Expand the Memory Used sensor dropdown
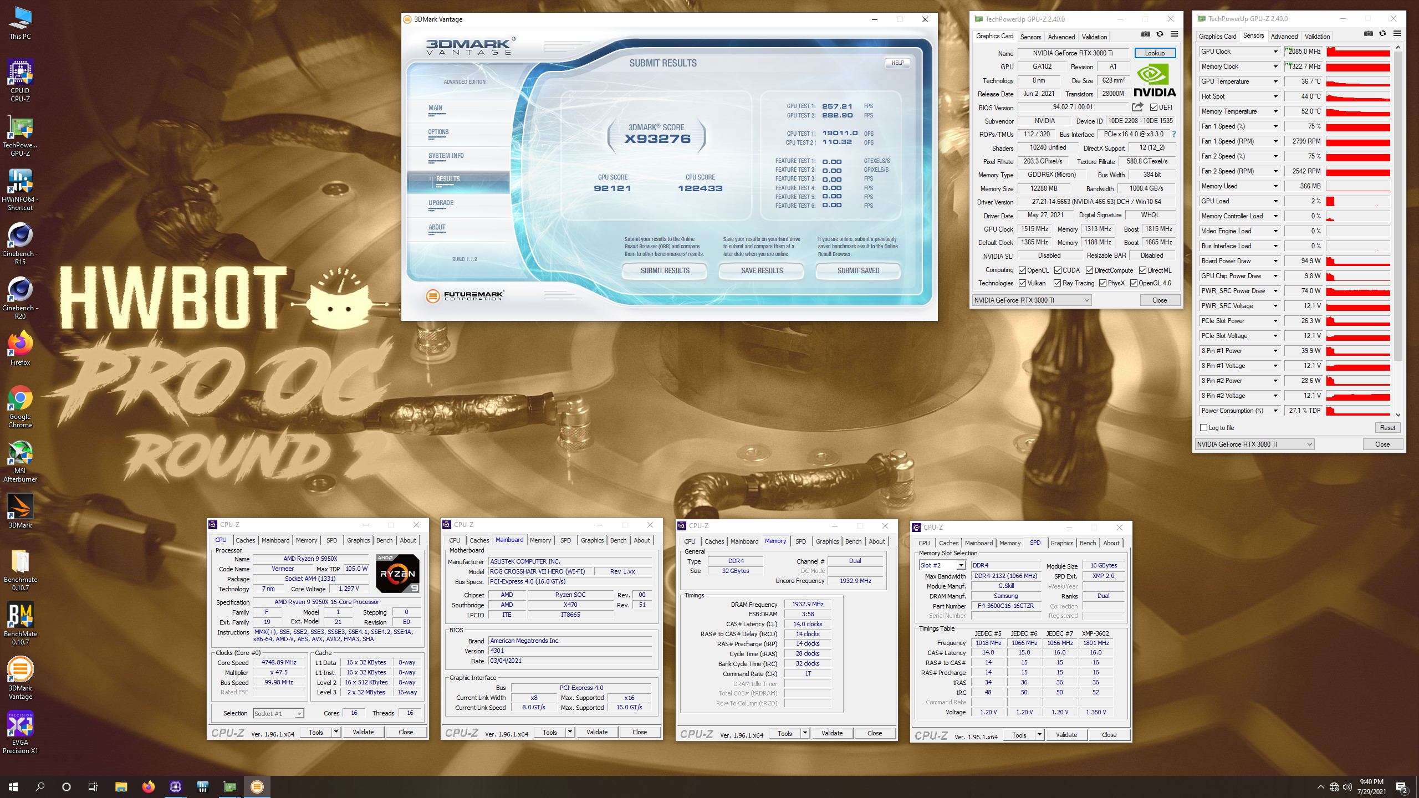The height and width of the screenshot is (798, 1419). coord(1275,186)
